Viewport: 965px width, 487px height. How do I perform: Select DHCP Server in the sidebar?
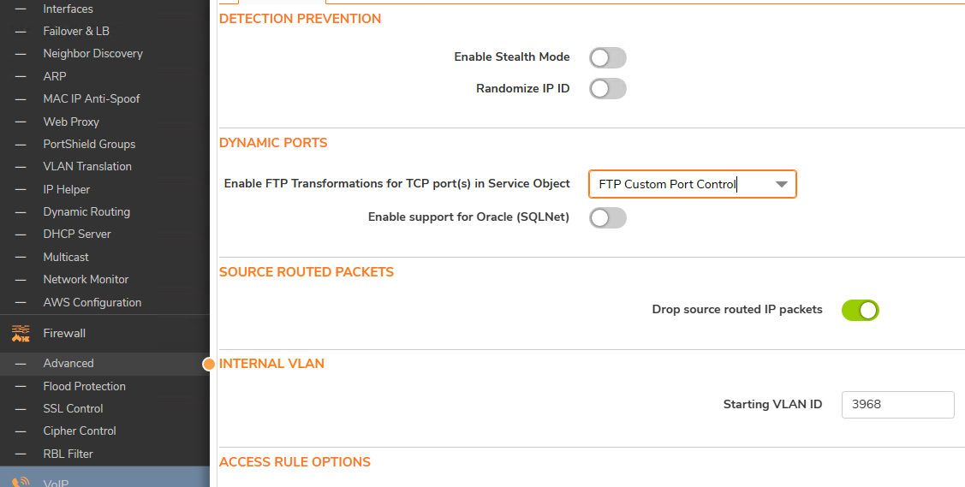pyautogui.click(x=77, y=235)
